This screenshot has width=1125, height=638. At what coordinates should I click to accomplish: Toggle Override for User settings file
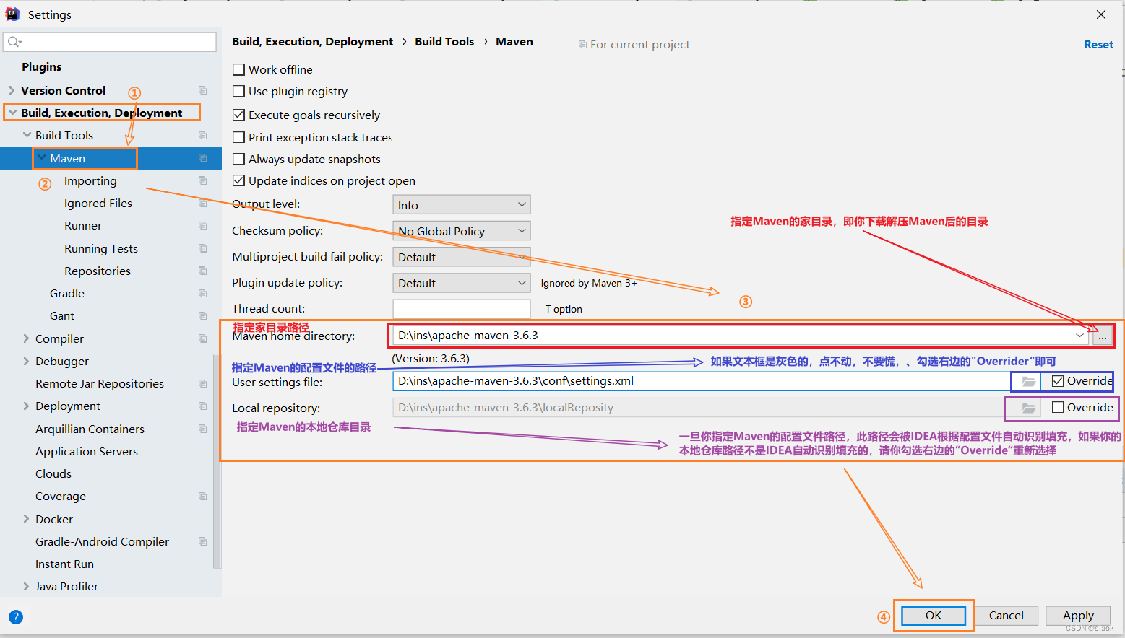coord(1058,381)
